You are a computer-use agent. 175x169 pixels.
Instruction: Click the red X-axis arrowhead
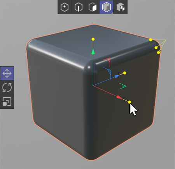[x=119, y=97]
